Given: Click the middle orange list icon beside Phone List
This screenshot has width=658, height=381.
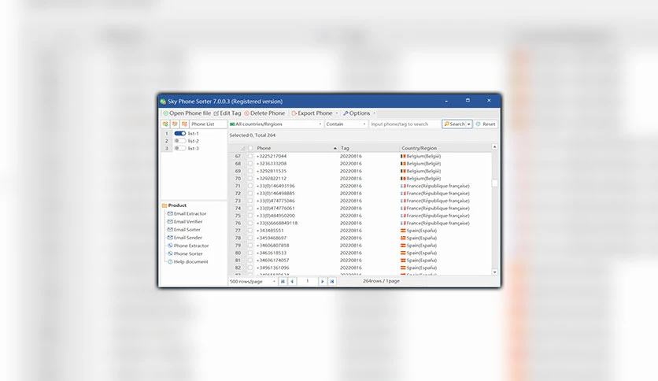Looking at the screenshot, I should pyautogui.click(x=175, y=124).
